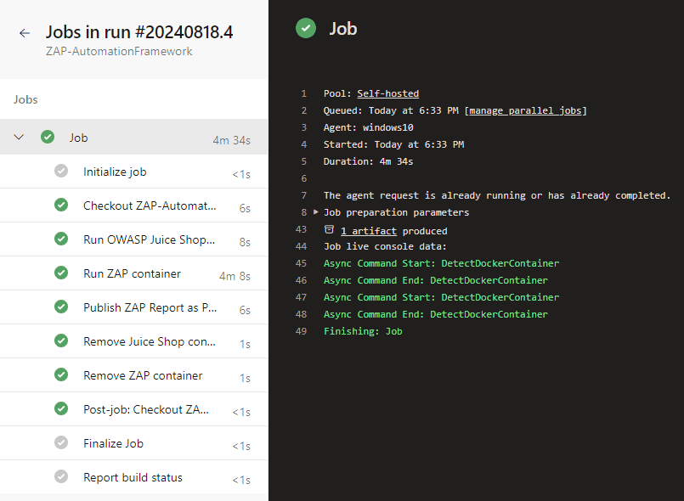
Task: Select the Remove Juice Shop con... step
Action: click(134, 341)
